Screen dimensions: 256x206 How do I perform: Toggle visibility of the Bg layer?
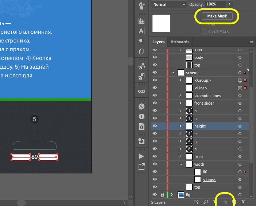(155, 194)
